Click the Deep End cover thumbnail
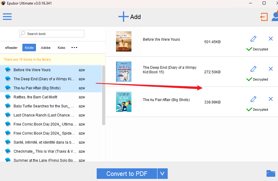The image size is (278, 181). click(124, 71)
